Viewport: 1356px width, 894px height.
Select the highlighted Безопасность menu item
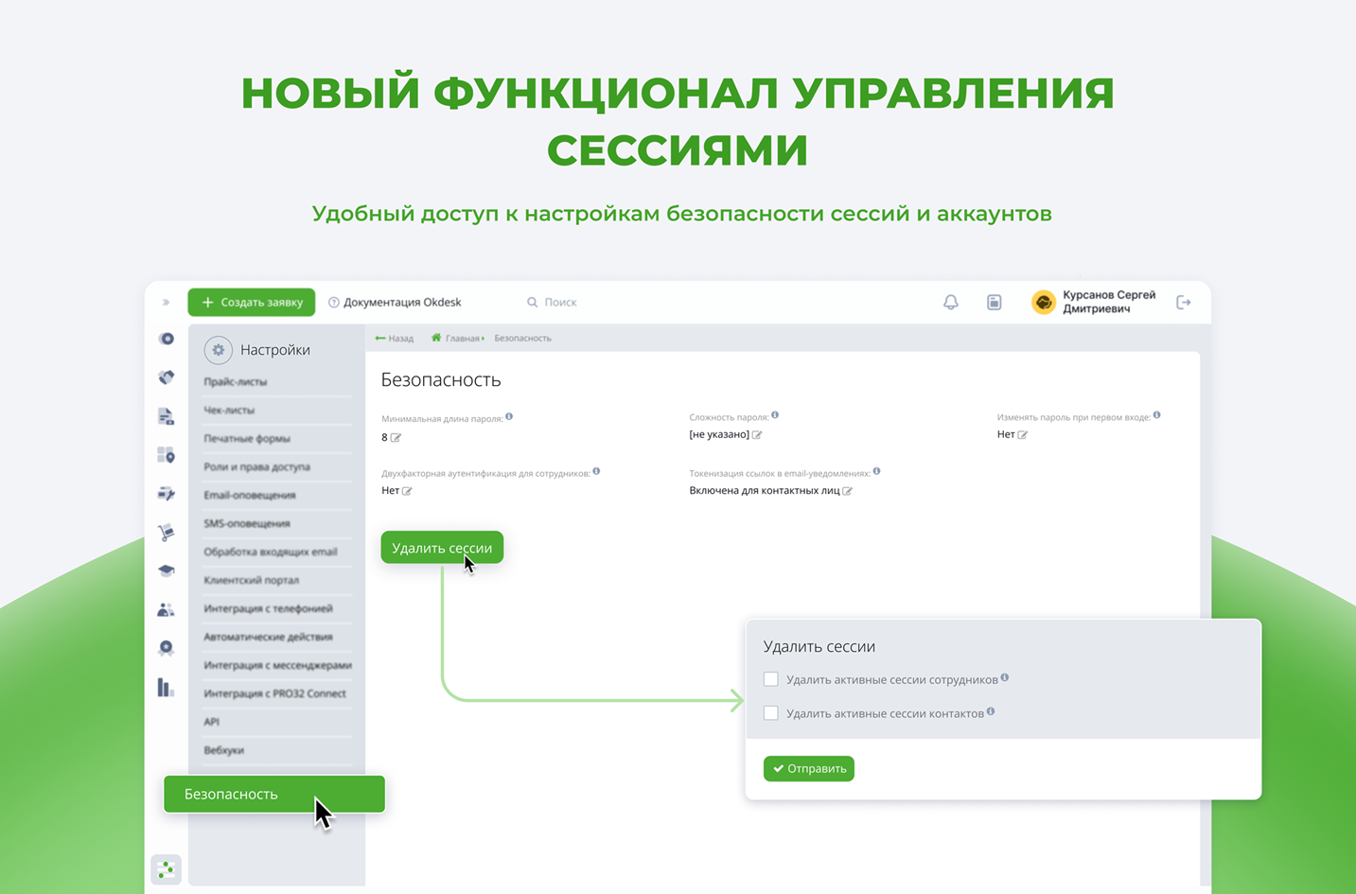click(274, 795)
